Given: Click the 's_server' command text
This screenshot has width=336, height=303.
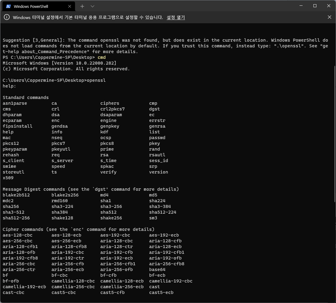Looking at the screenshot, I should tap(62, 161).
